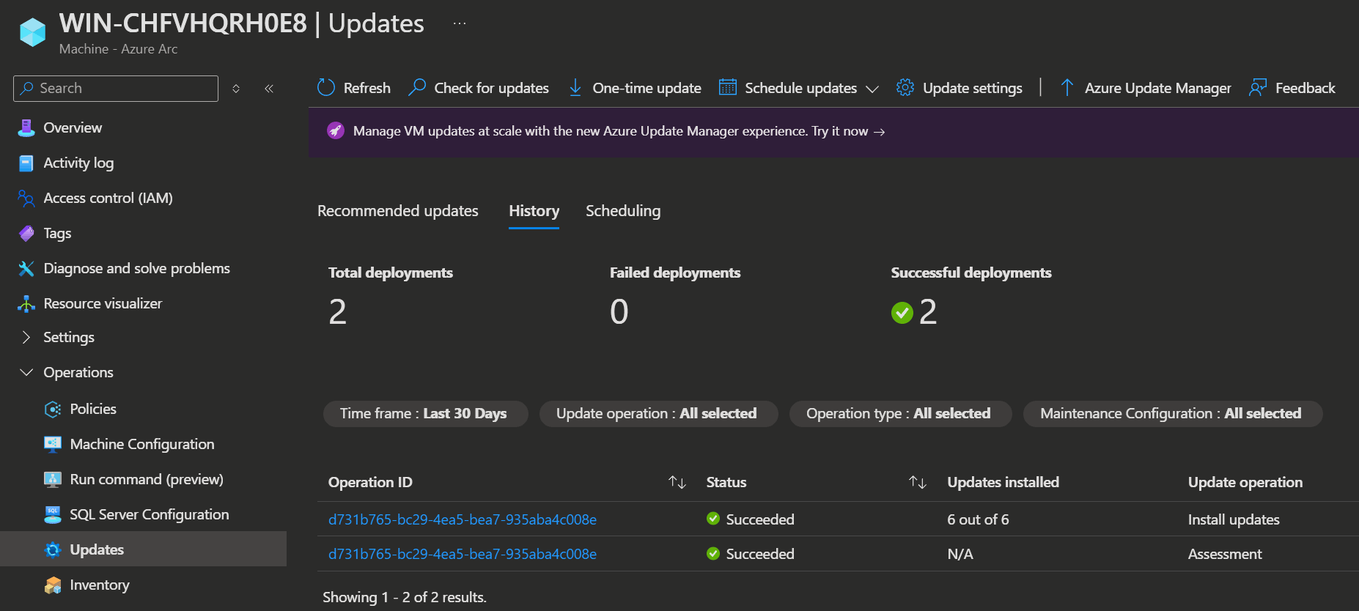
Task: Open the ellipsis more options beside the title
Action: (460, 23)
